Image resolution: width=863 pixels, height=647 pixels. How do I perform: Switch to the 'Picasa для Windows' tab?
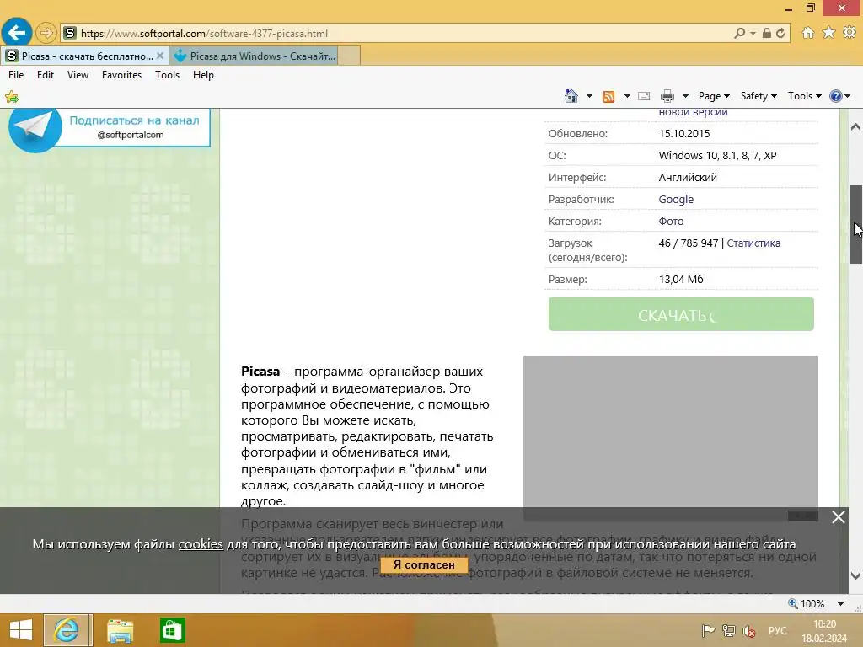pyautogui.click(x=255, y=56)
